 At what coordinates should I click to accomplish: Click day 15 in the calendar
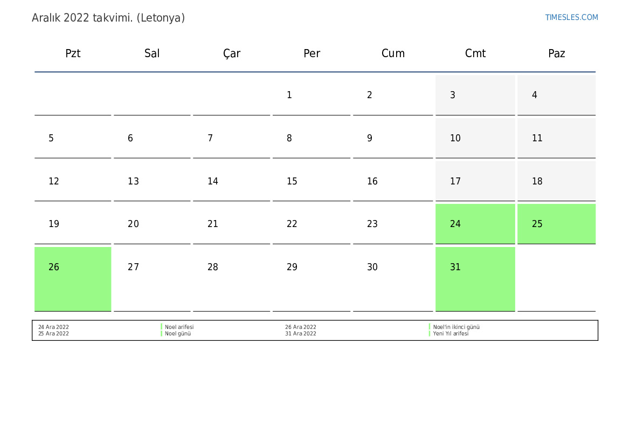coord(292,181)
